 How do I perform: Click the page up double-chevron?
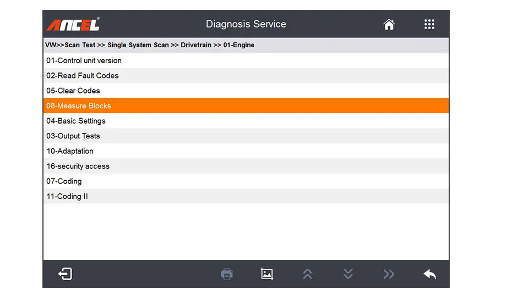pos(308,274)
